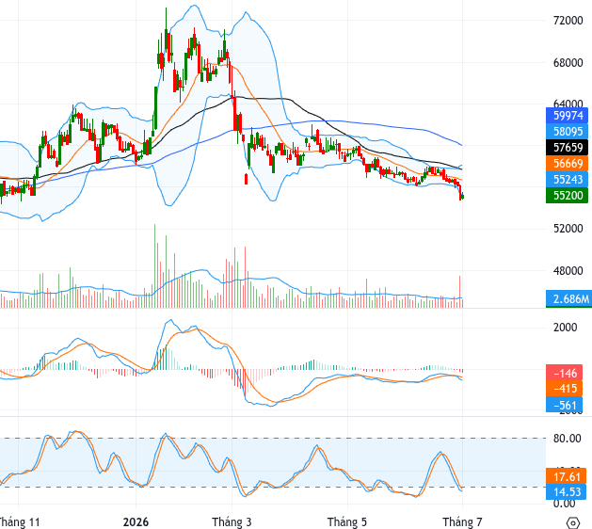Image resolution: width=592 pixels, height=529 pixels.
Task: Click the 2026 time axis label
Action: click(136, 522)
